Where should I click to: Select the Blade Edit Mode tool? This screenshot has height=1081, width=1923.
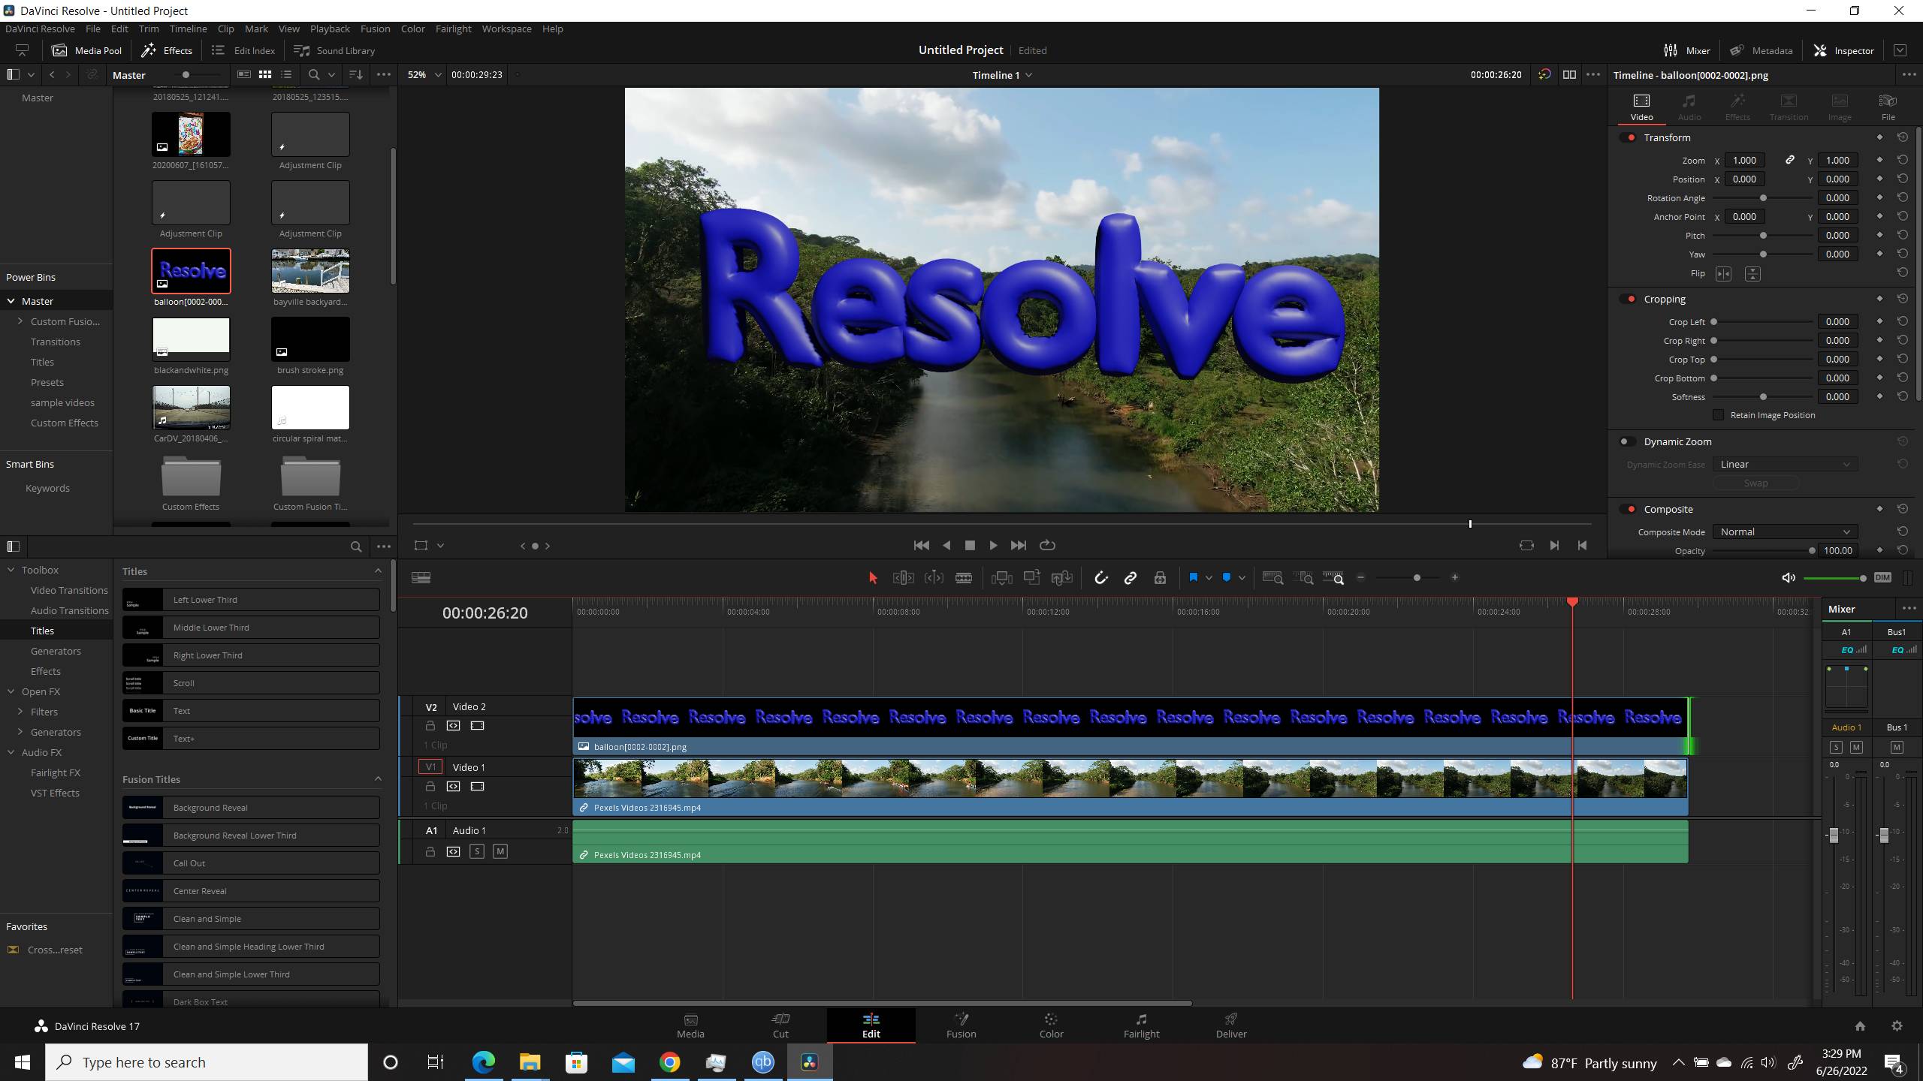pos(964,577)
